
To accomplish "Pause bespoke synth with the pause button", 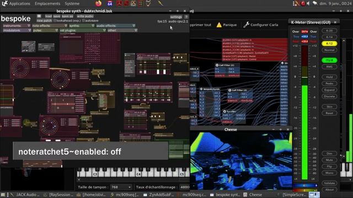I will (x=39, y=16).
